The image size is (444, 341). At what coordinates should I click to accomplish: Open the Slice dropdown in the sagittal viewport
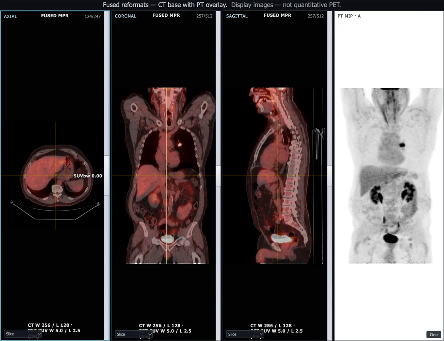pyautogui.click(x=245, y=334)
